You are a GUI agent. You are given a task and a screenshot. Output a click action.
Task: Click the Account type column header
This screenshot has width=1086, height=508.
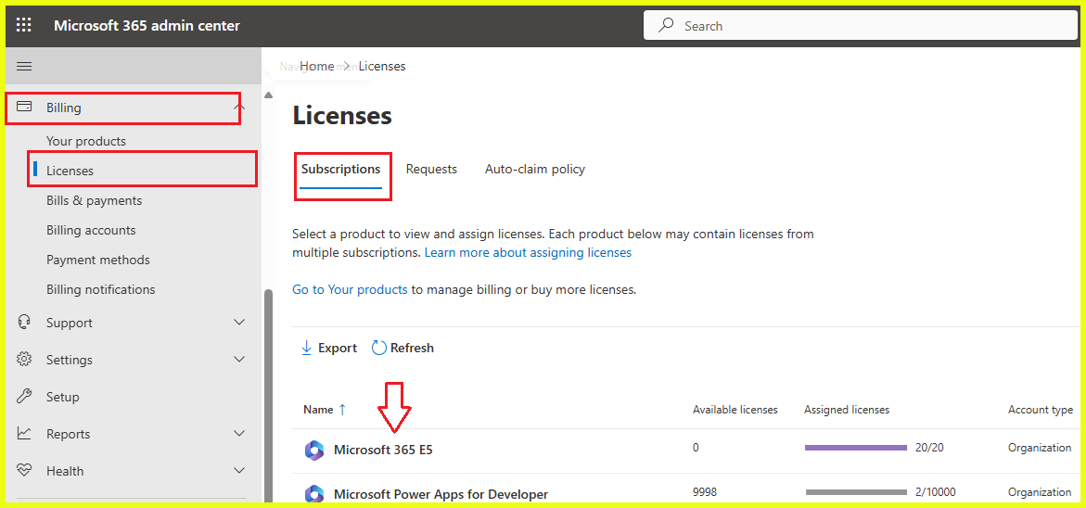click(1041, 410)
